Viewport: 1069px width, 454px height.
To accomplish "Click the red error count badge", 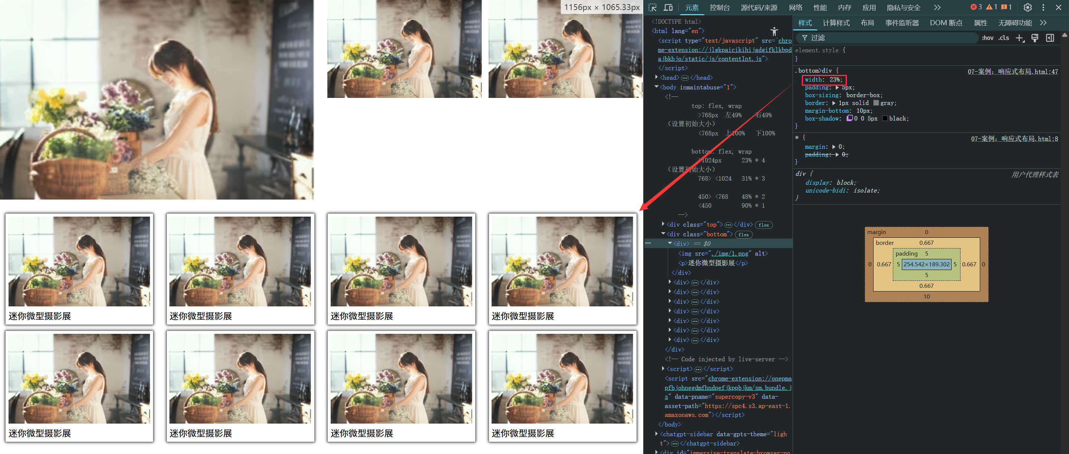I will tap(976, 7).
